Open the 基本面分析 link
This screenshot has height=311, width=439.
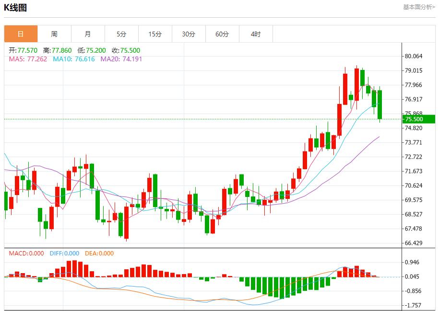point(418,7)
